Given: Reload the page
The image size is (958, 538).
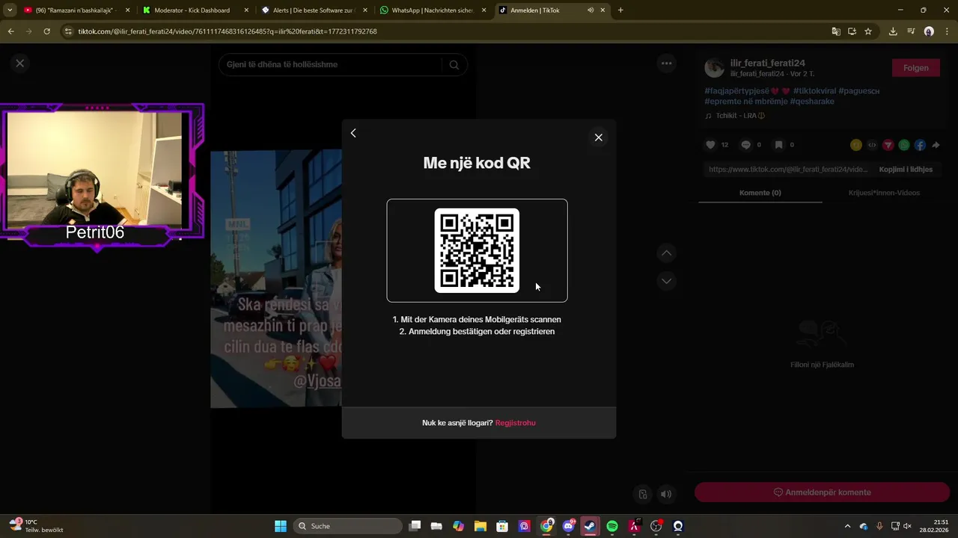Looking at the screenshot, I should 46,31.
